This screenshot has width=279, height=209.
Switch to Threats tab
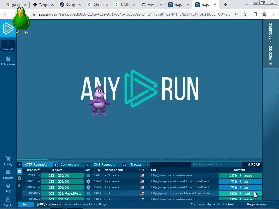pos(139,165)
